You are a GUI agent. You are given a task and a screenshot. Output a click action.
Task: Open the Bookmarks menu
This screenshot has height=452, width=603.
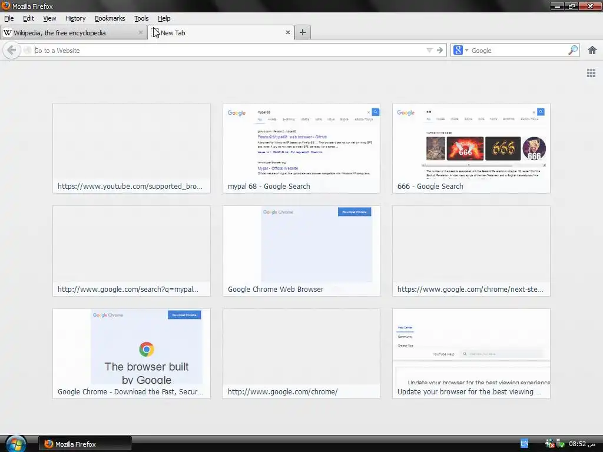click(110, 18)
